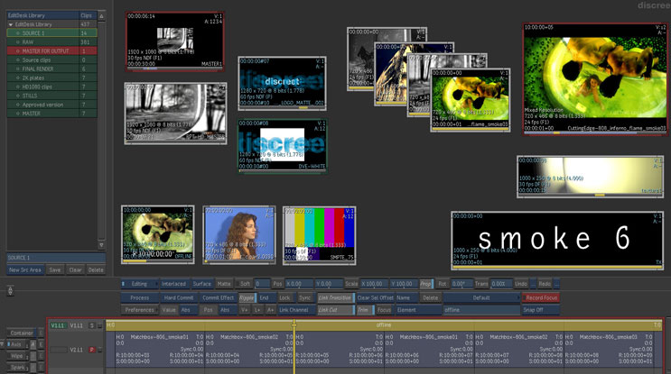Click the Scale Y 100.00 field

(x=404, y=284)
